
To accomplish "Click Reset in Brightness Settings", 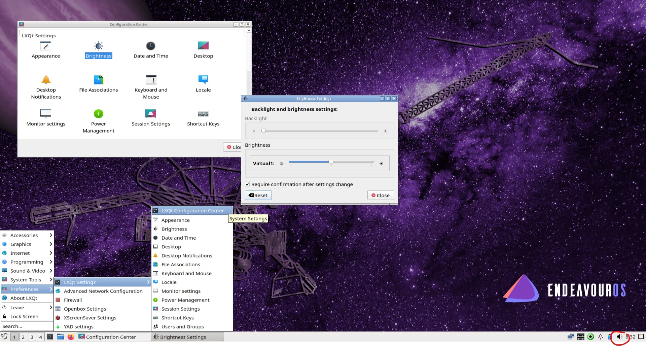I will pyautogui.click(x=258, y=195).
